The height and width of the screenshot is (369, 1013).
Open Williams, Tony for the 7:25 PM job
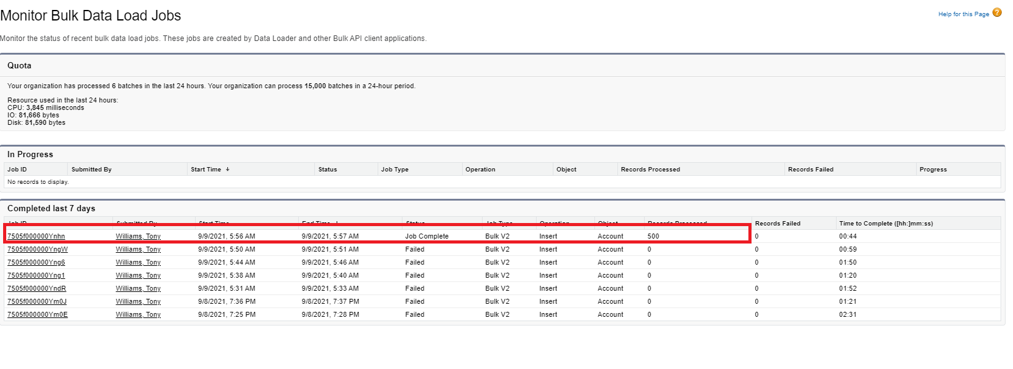tap(138, 314)
